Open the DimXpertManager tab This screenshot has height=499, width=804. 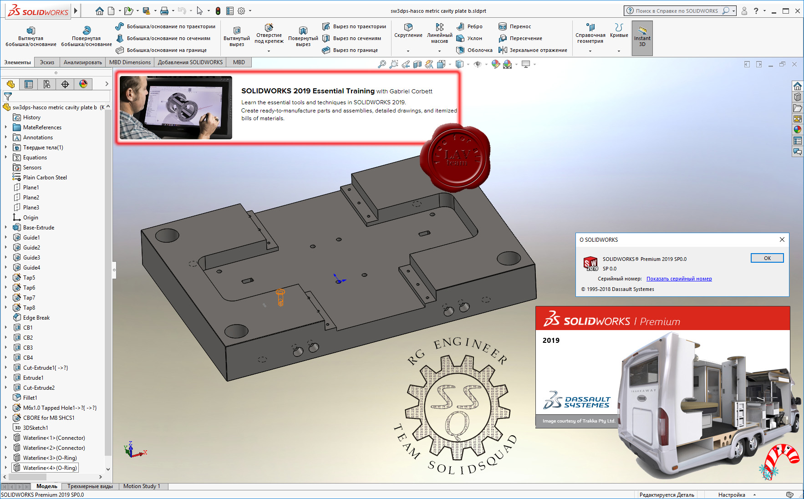[x=65, y=84]
